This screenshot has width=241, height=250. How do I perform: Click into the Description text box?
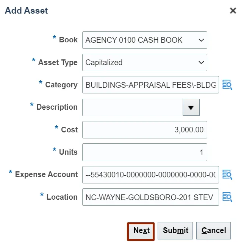click(133, 107)
